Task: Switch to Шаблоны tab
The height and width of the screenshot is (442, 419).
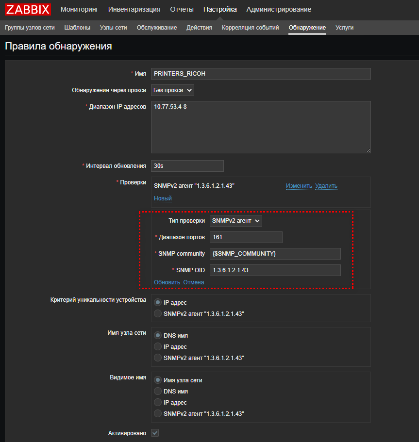Action: [x=77, y=28]
